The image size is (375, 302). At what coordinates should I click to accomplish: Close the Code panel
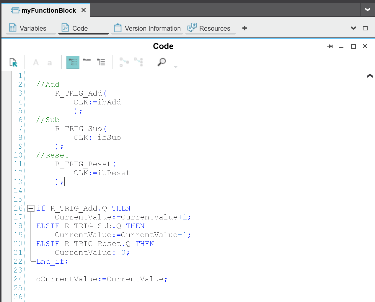[x=365, y=46]
